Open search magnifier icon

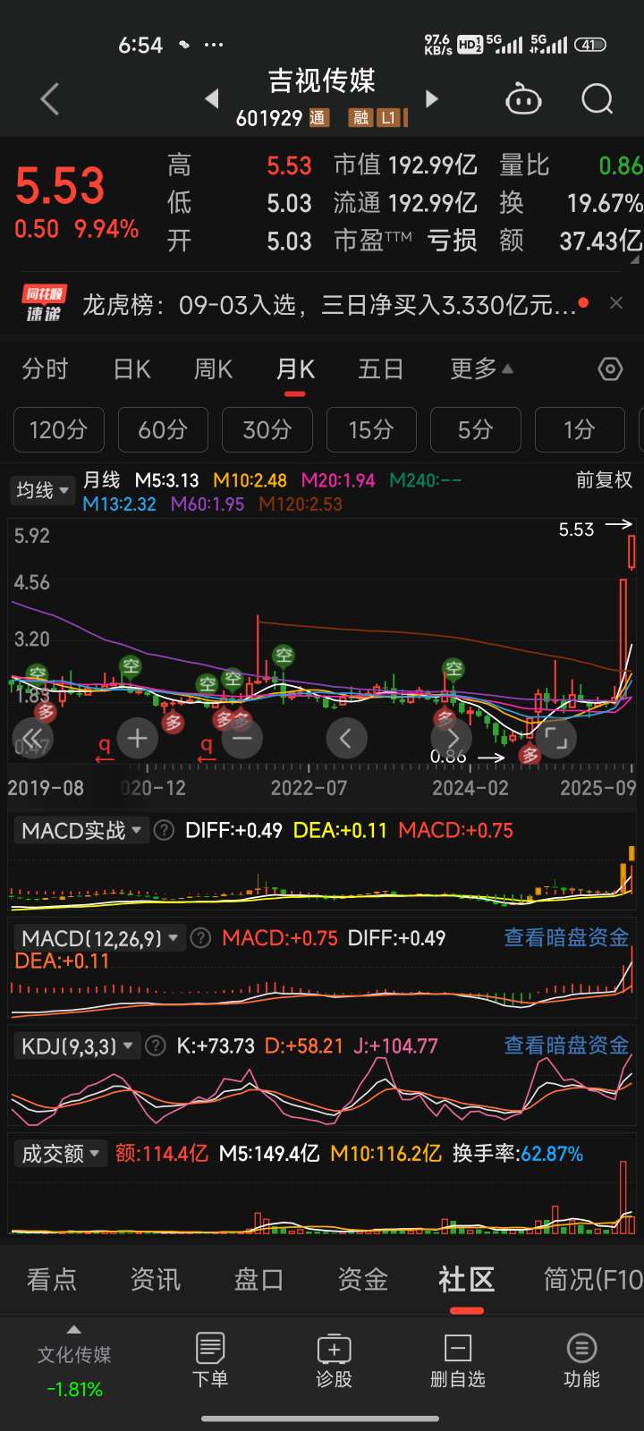point(597,98)
